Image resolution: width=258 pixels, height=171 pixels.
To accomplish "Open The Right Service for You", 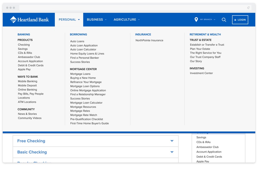I will 206,53.
